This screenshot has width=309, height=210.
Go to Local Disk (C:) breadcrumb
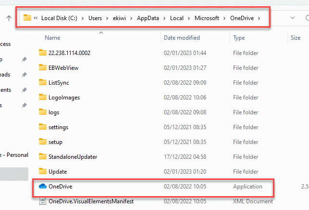[x=59, y=18]
